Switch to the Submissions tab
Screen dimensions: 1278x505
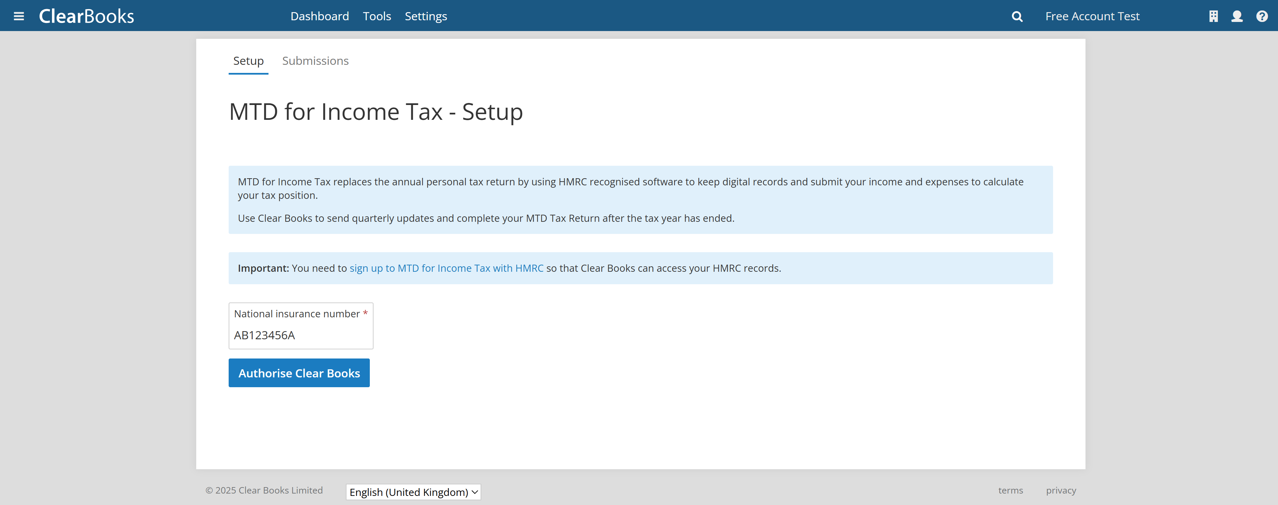click(315, 61)
